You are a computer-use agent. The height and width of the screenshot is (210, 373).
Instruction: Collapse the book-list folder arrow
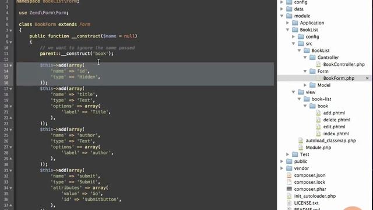(300, 99)
